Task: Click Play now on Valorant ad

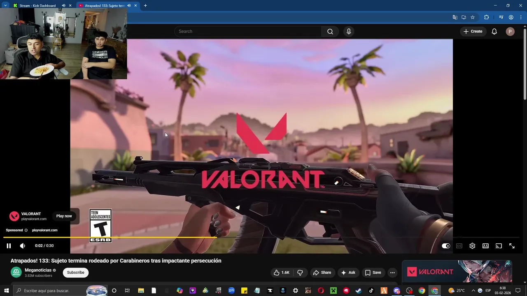Action: (x=64, y=216)
